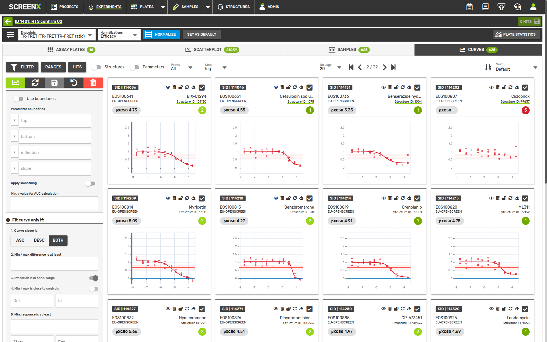Click the save disk icon in left panel
Screen dimensions: 547x342
pyautogui.click(x=54, y=83)
